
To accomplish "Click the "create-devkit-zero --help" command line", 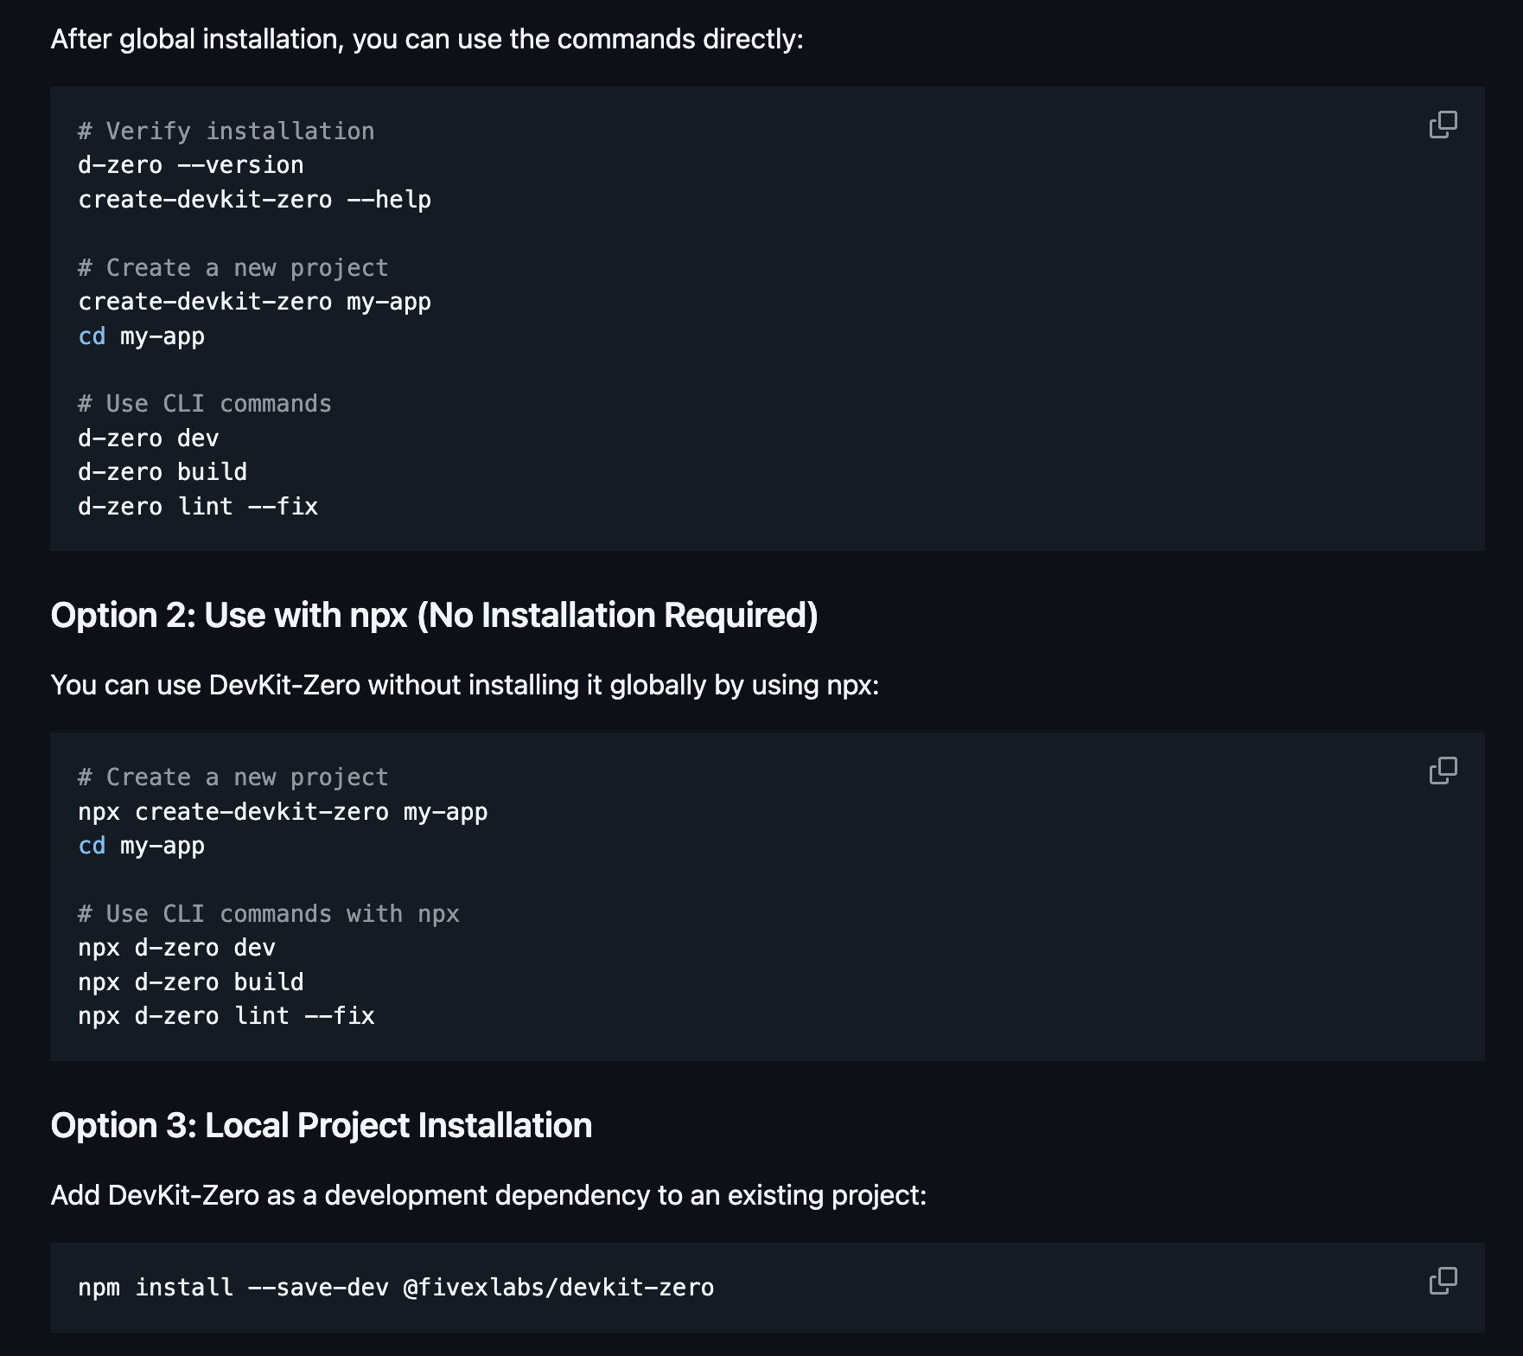I will pyautogui.click(x=254, y=200).
